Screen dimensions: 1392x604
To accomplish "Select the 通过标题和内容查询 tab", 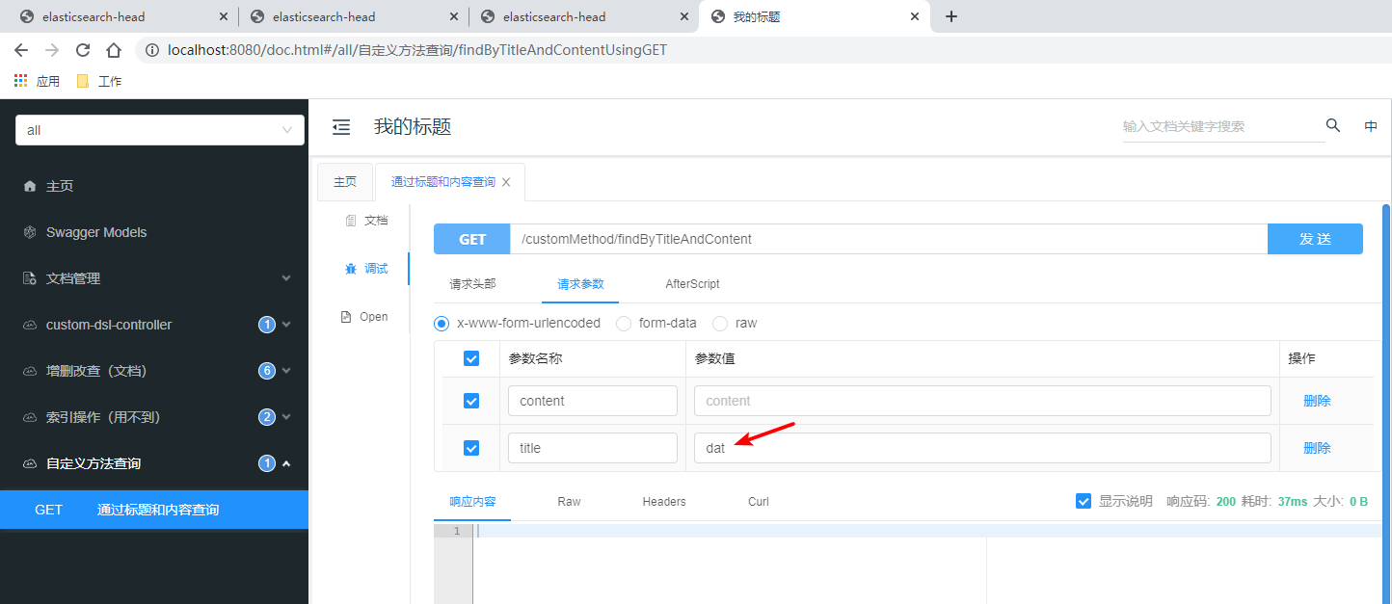I will [443, 182].
